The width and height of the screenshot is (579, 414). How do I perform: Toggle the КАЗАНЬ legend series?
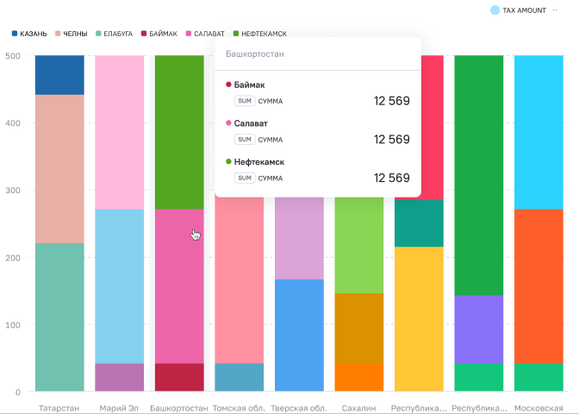[29, 34]
